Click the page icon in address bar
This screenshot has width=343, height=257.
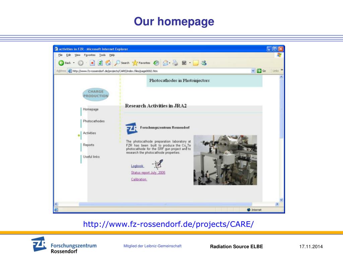pyautogui.click(x=70, y=71)
